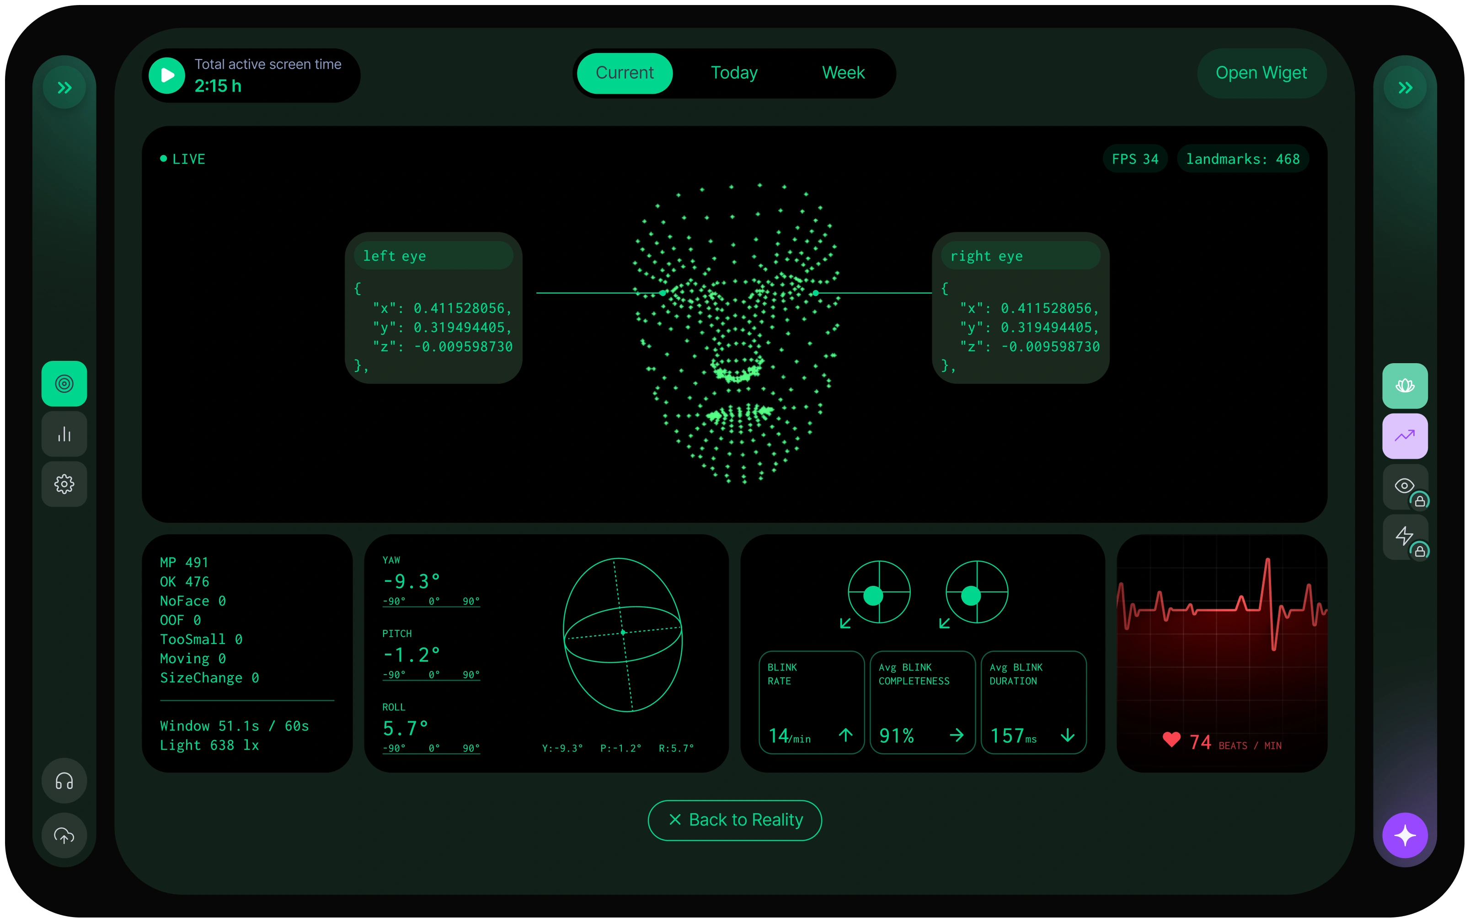Switch to the Today tab
Viewport: 1470px width, 923px height.
(x=733, y=73)
